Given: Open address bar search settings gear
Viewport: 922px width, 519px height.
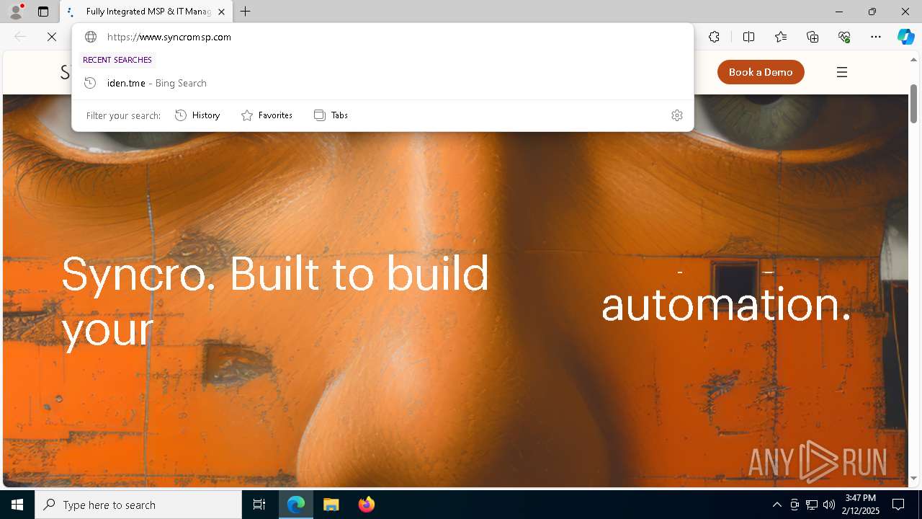Looking at the screenshot, I should (x=676, y=115).
